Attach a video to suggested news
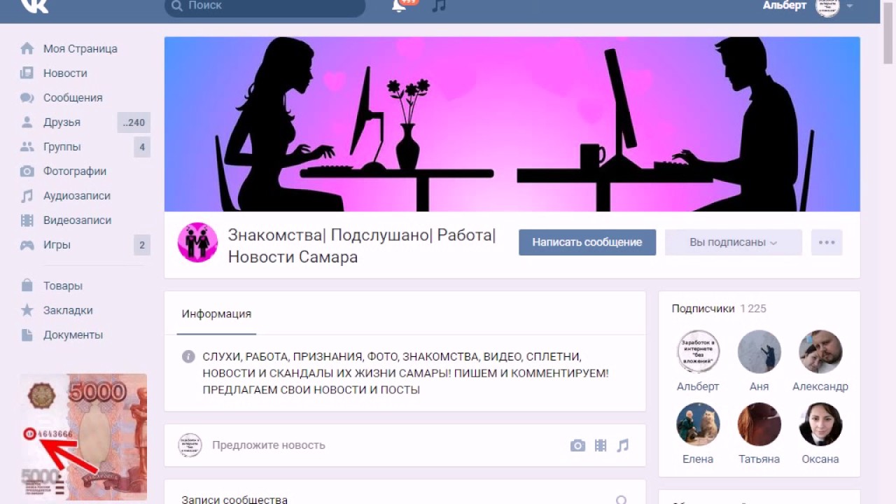This screenshot has width=896, height=504. (x=601, y=445)
